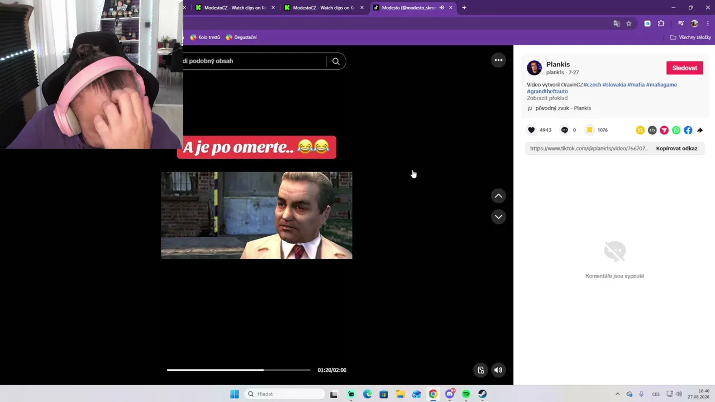
Task: Open Microsoft Edge from the taskbar
Action: [x=367, y=394]
